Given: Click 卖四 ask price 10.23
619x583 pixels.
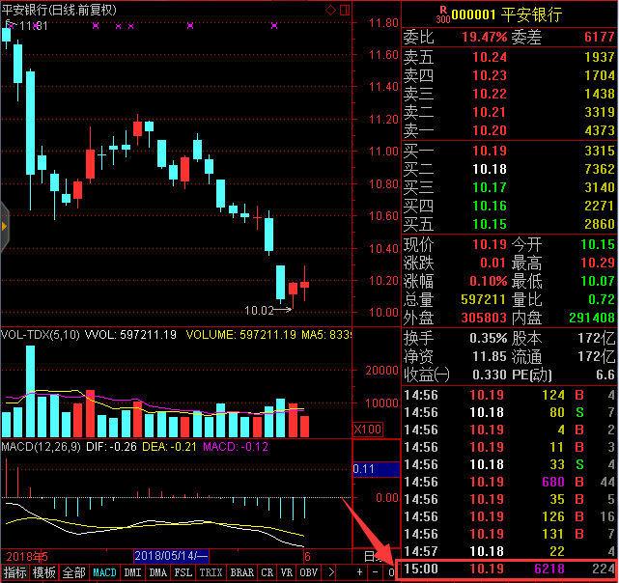Looking at the screenshot, I should [x=490, y=75].
